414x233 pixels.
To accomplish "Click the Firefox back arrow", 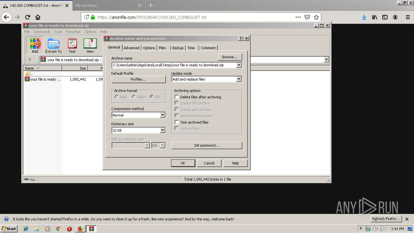I will point(6,17).
